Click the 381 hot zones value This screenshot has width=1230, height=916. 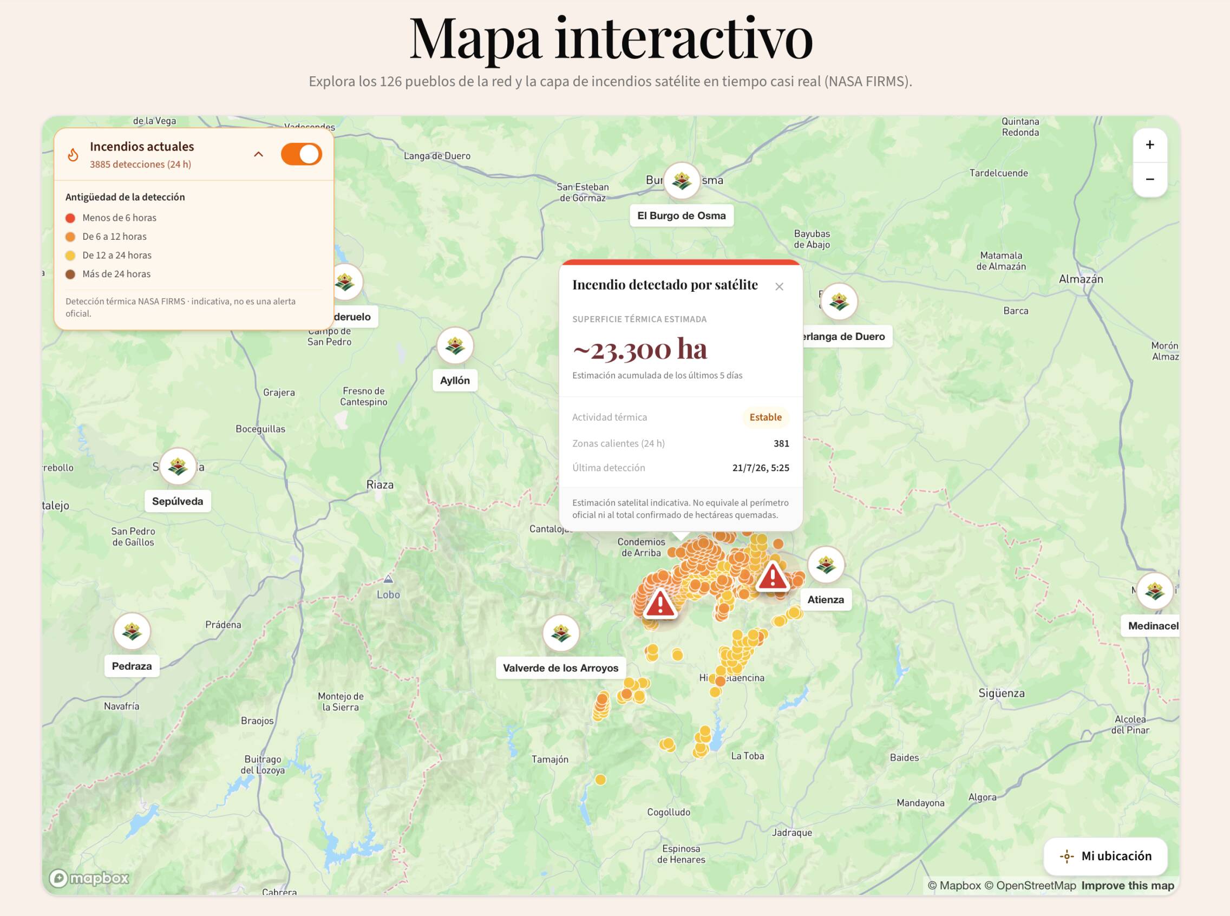(x=781, y=443)
